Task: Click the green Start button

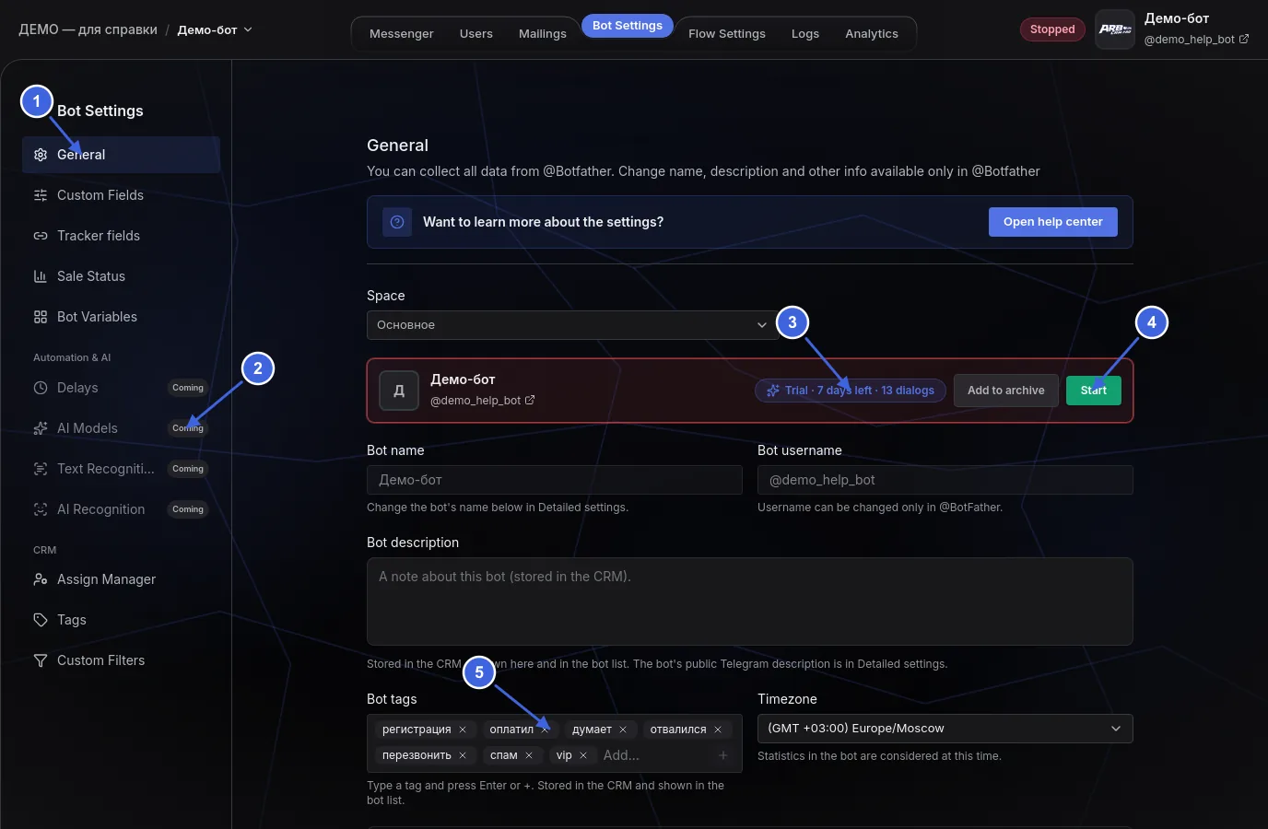Action: point(1094,391)
